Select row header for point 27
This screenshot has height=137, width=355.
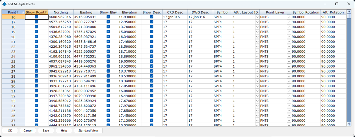pyautogui.click(x=13, y=71)
